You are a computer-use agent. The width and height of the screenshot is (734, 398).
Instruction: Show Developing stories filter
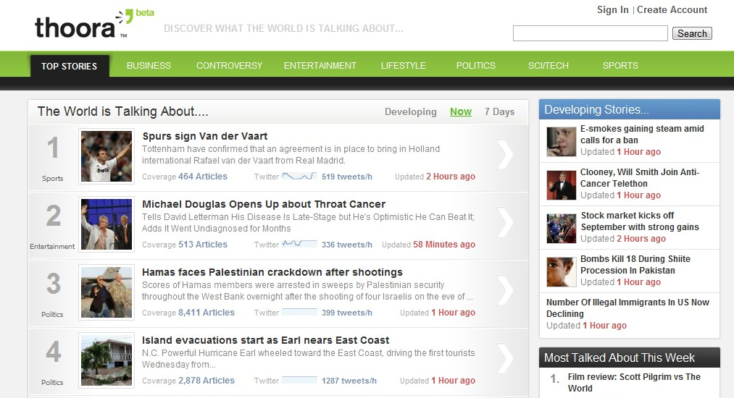pyautogui.click(x=411, y=111)
